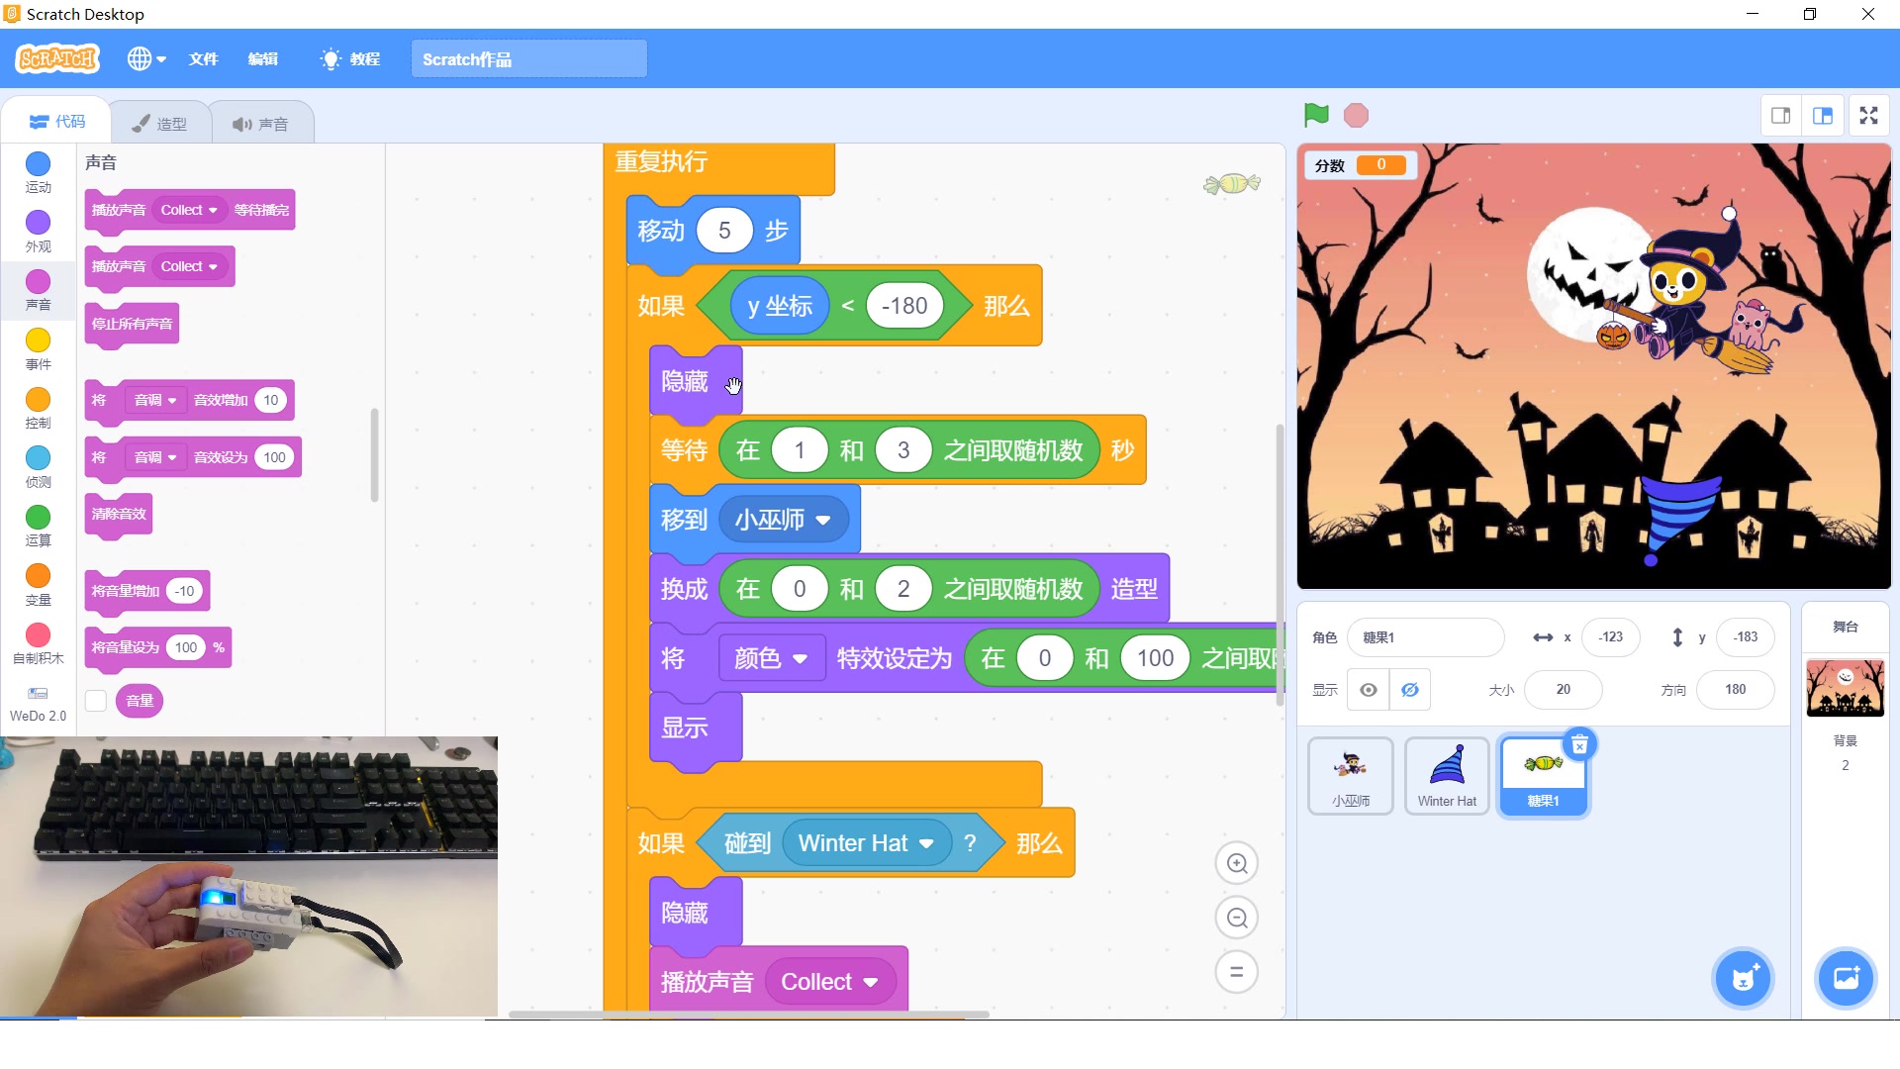Open the 小巫师 dropdown in 移到 block

[x=822, y=521]
